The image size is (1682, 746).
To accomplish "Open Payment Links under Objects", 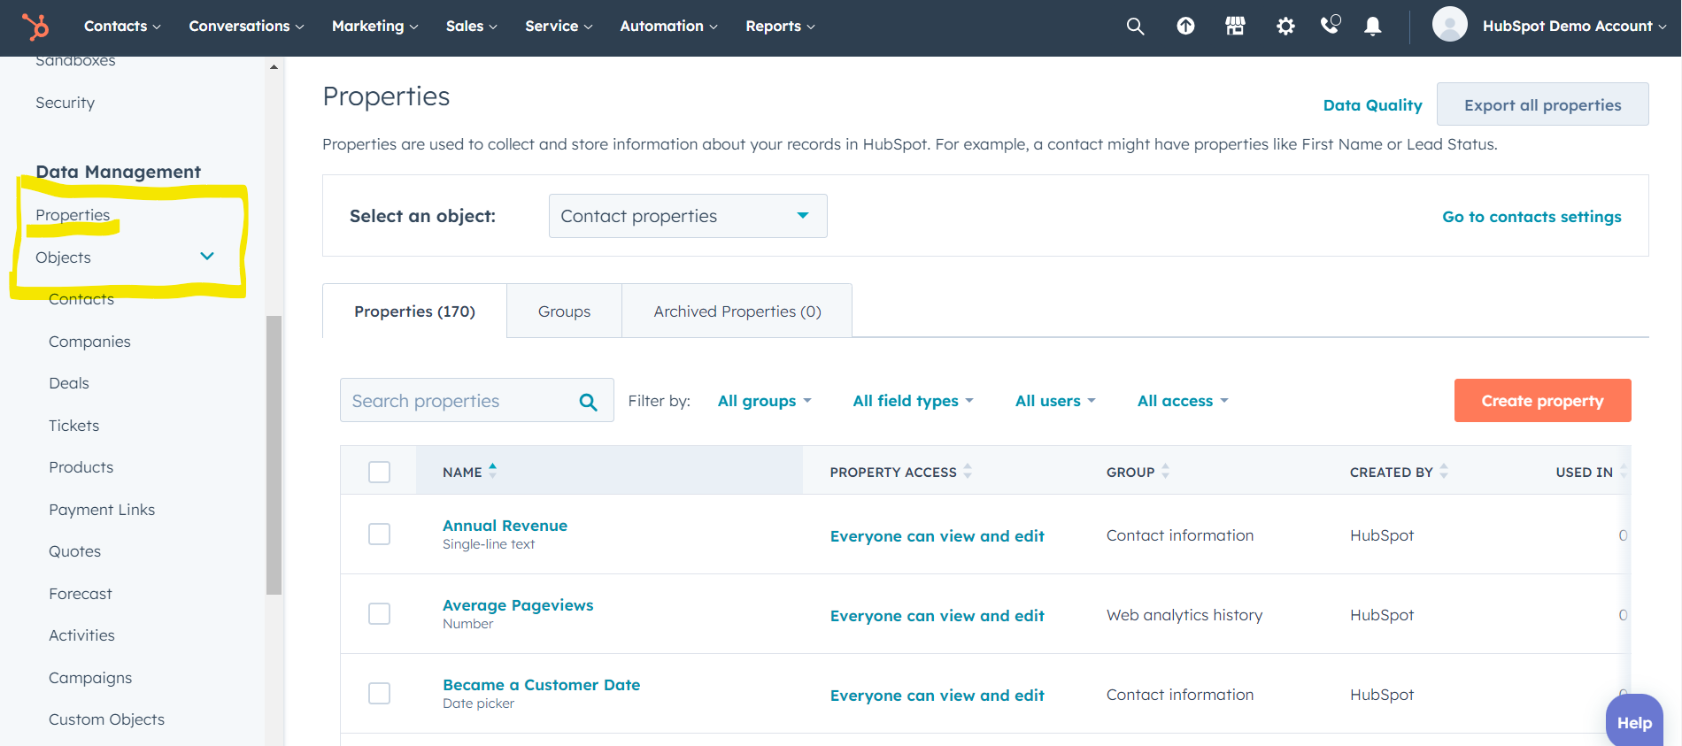I will pos(102,510).
